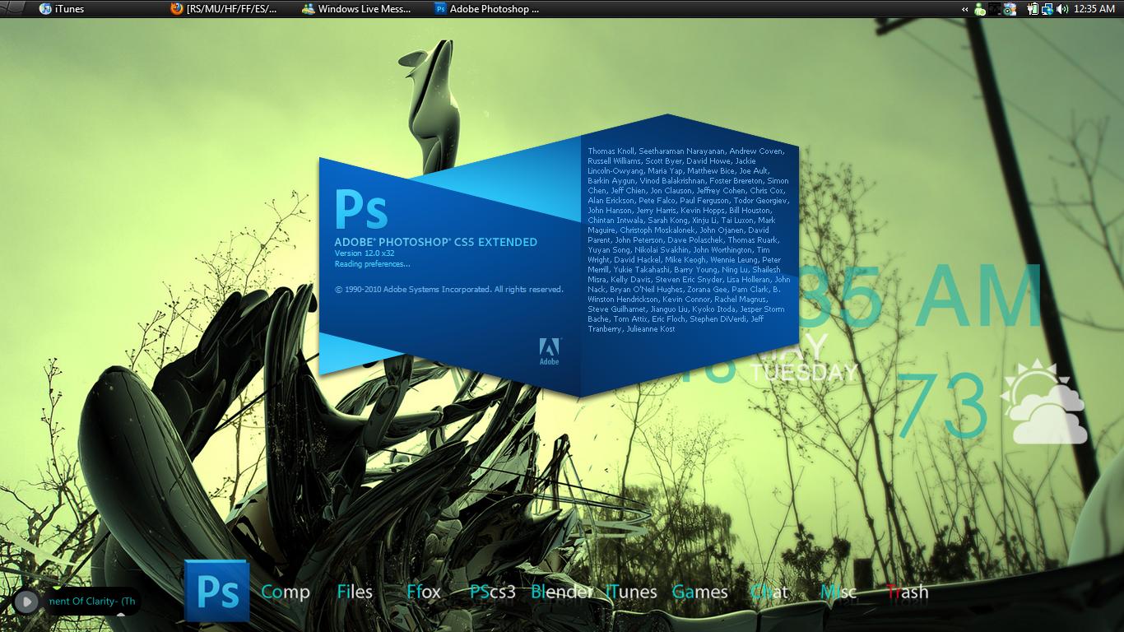Click the large Photoshop icon in dock
Screen dimensions: 1124x632
[x=216, y=590]
